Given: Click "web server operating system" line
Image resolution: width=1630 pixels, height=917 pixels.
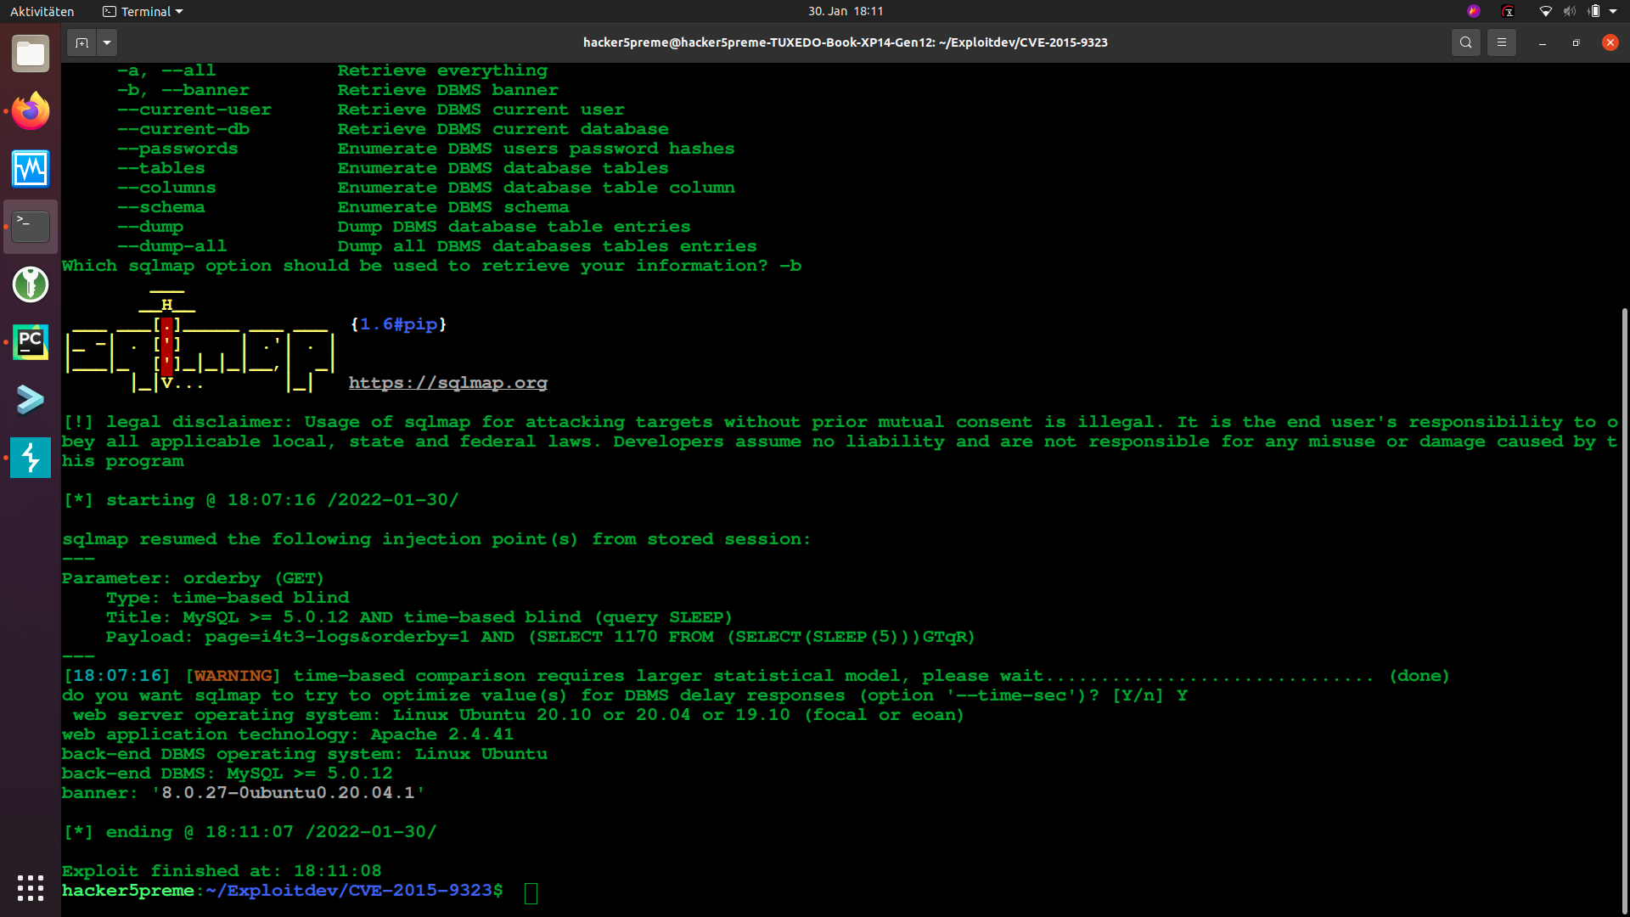Looking at the screenshot, I should 519,715.
